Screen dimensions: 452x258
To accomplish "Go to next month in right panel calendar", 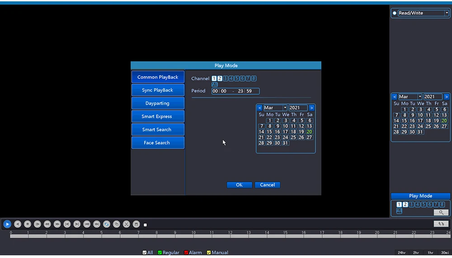I will tap(447, 97).
